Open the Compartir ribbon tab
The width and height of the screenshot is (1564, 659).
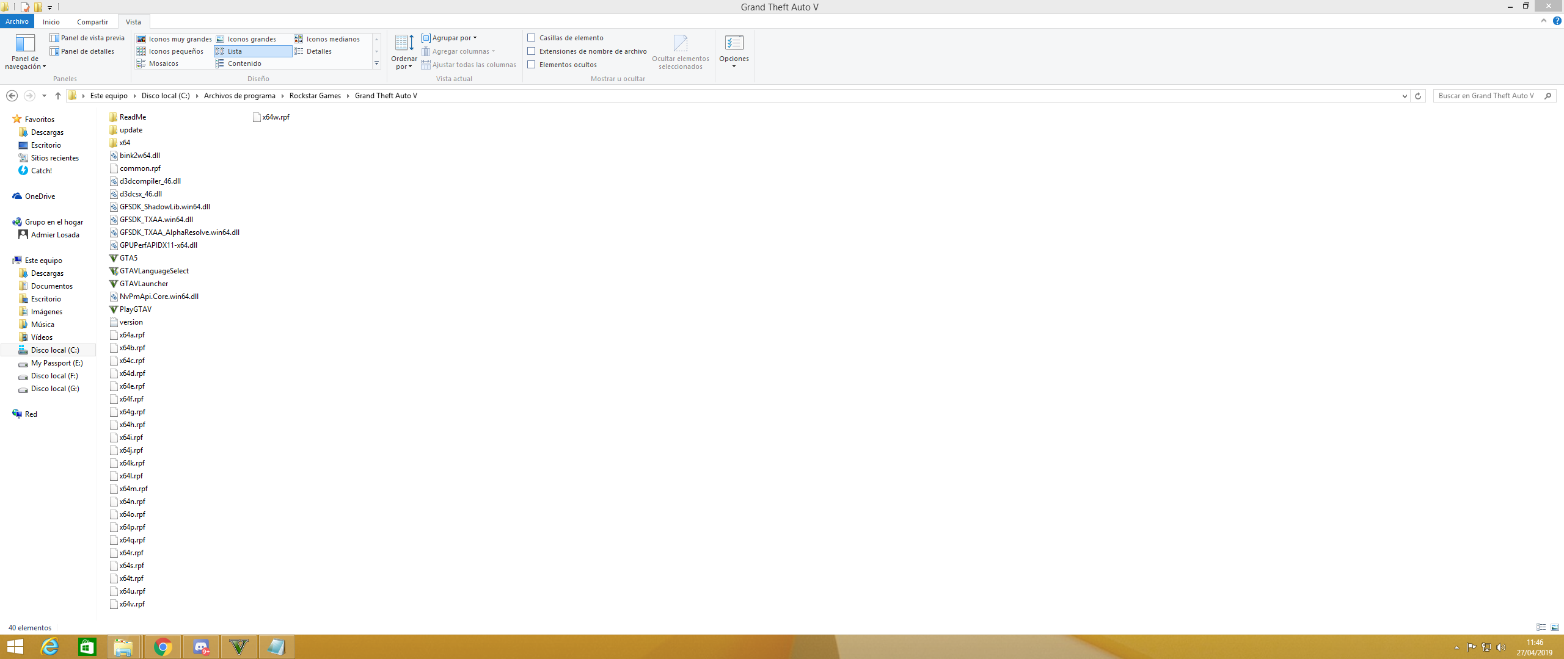pyautogui.click(x=92, y=22)
